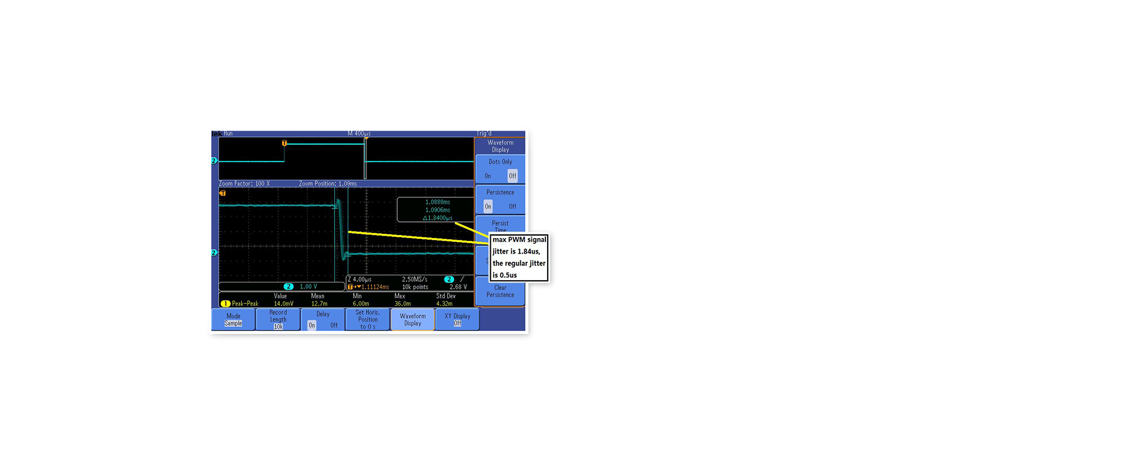Set Dots Only to Off
The image size is (1126, 457).
pos(512,176)
